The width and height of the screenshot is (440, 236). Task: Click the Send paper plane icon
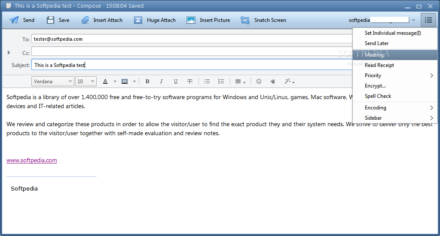point(14,20)
